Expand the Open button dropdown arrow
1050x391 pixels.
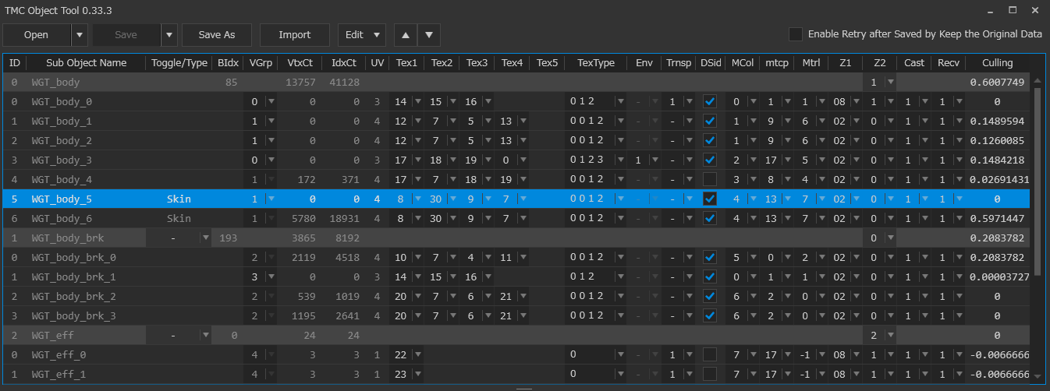[x=80, y=34]
